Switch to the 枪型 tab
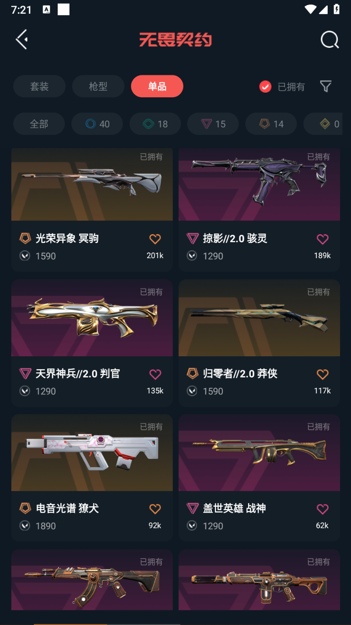This screenshot has width=351, height=625. (98, 86)
